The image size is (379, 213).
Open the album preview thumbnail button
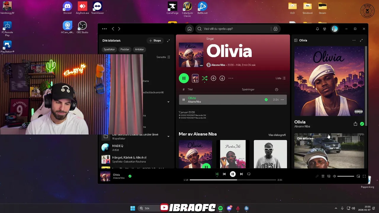(195, 78)
